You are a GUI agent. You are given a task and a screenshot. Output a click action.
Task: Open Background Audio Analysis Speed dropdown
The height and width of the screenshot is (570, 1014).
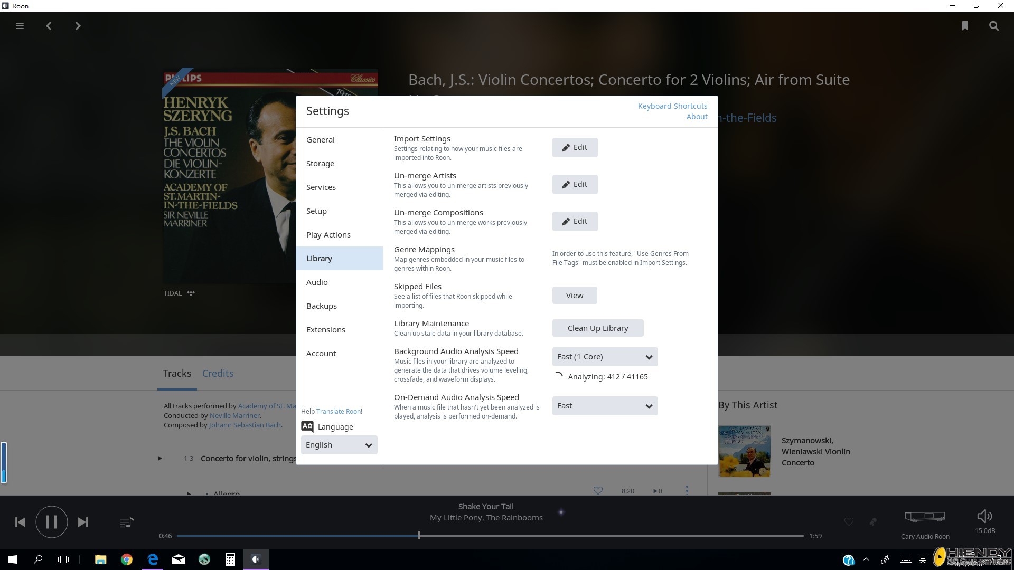point(605,357)
